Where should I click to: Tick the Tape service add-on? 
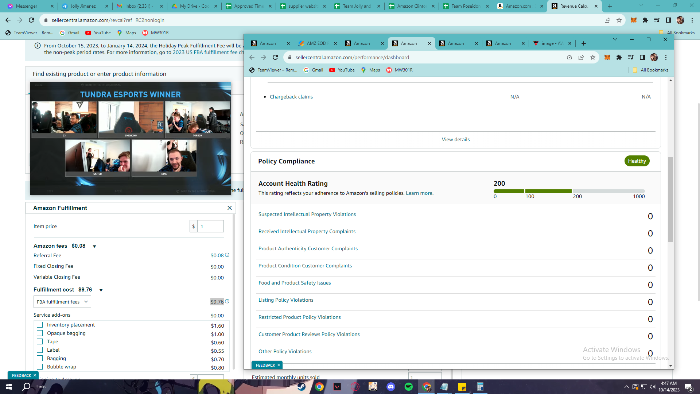pyautogui.click(x=40, y=341)
